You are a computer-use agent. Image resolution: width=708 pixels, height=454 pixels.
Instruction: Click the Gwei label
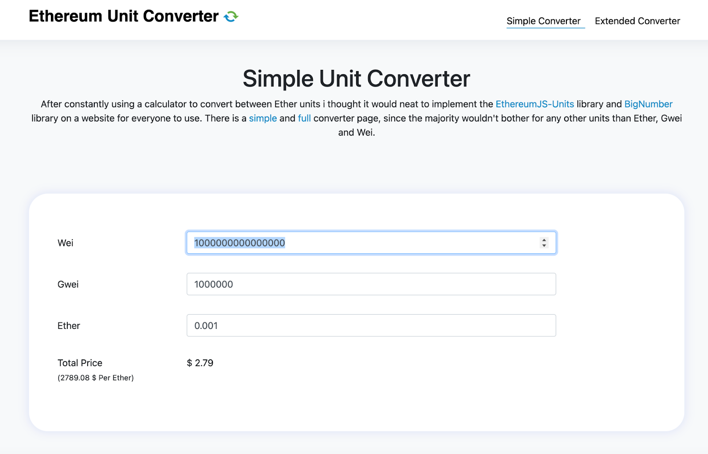(68, 284)
